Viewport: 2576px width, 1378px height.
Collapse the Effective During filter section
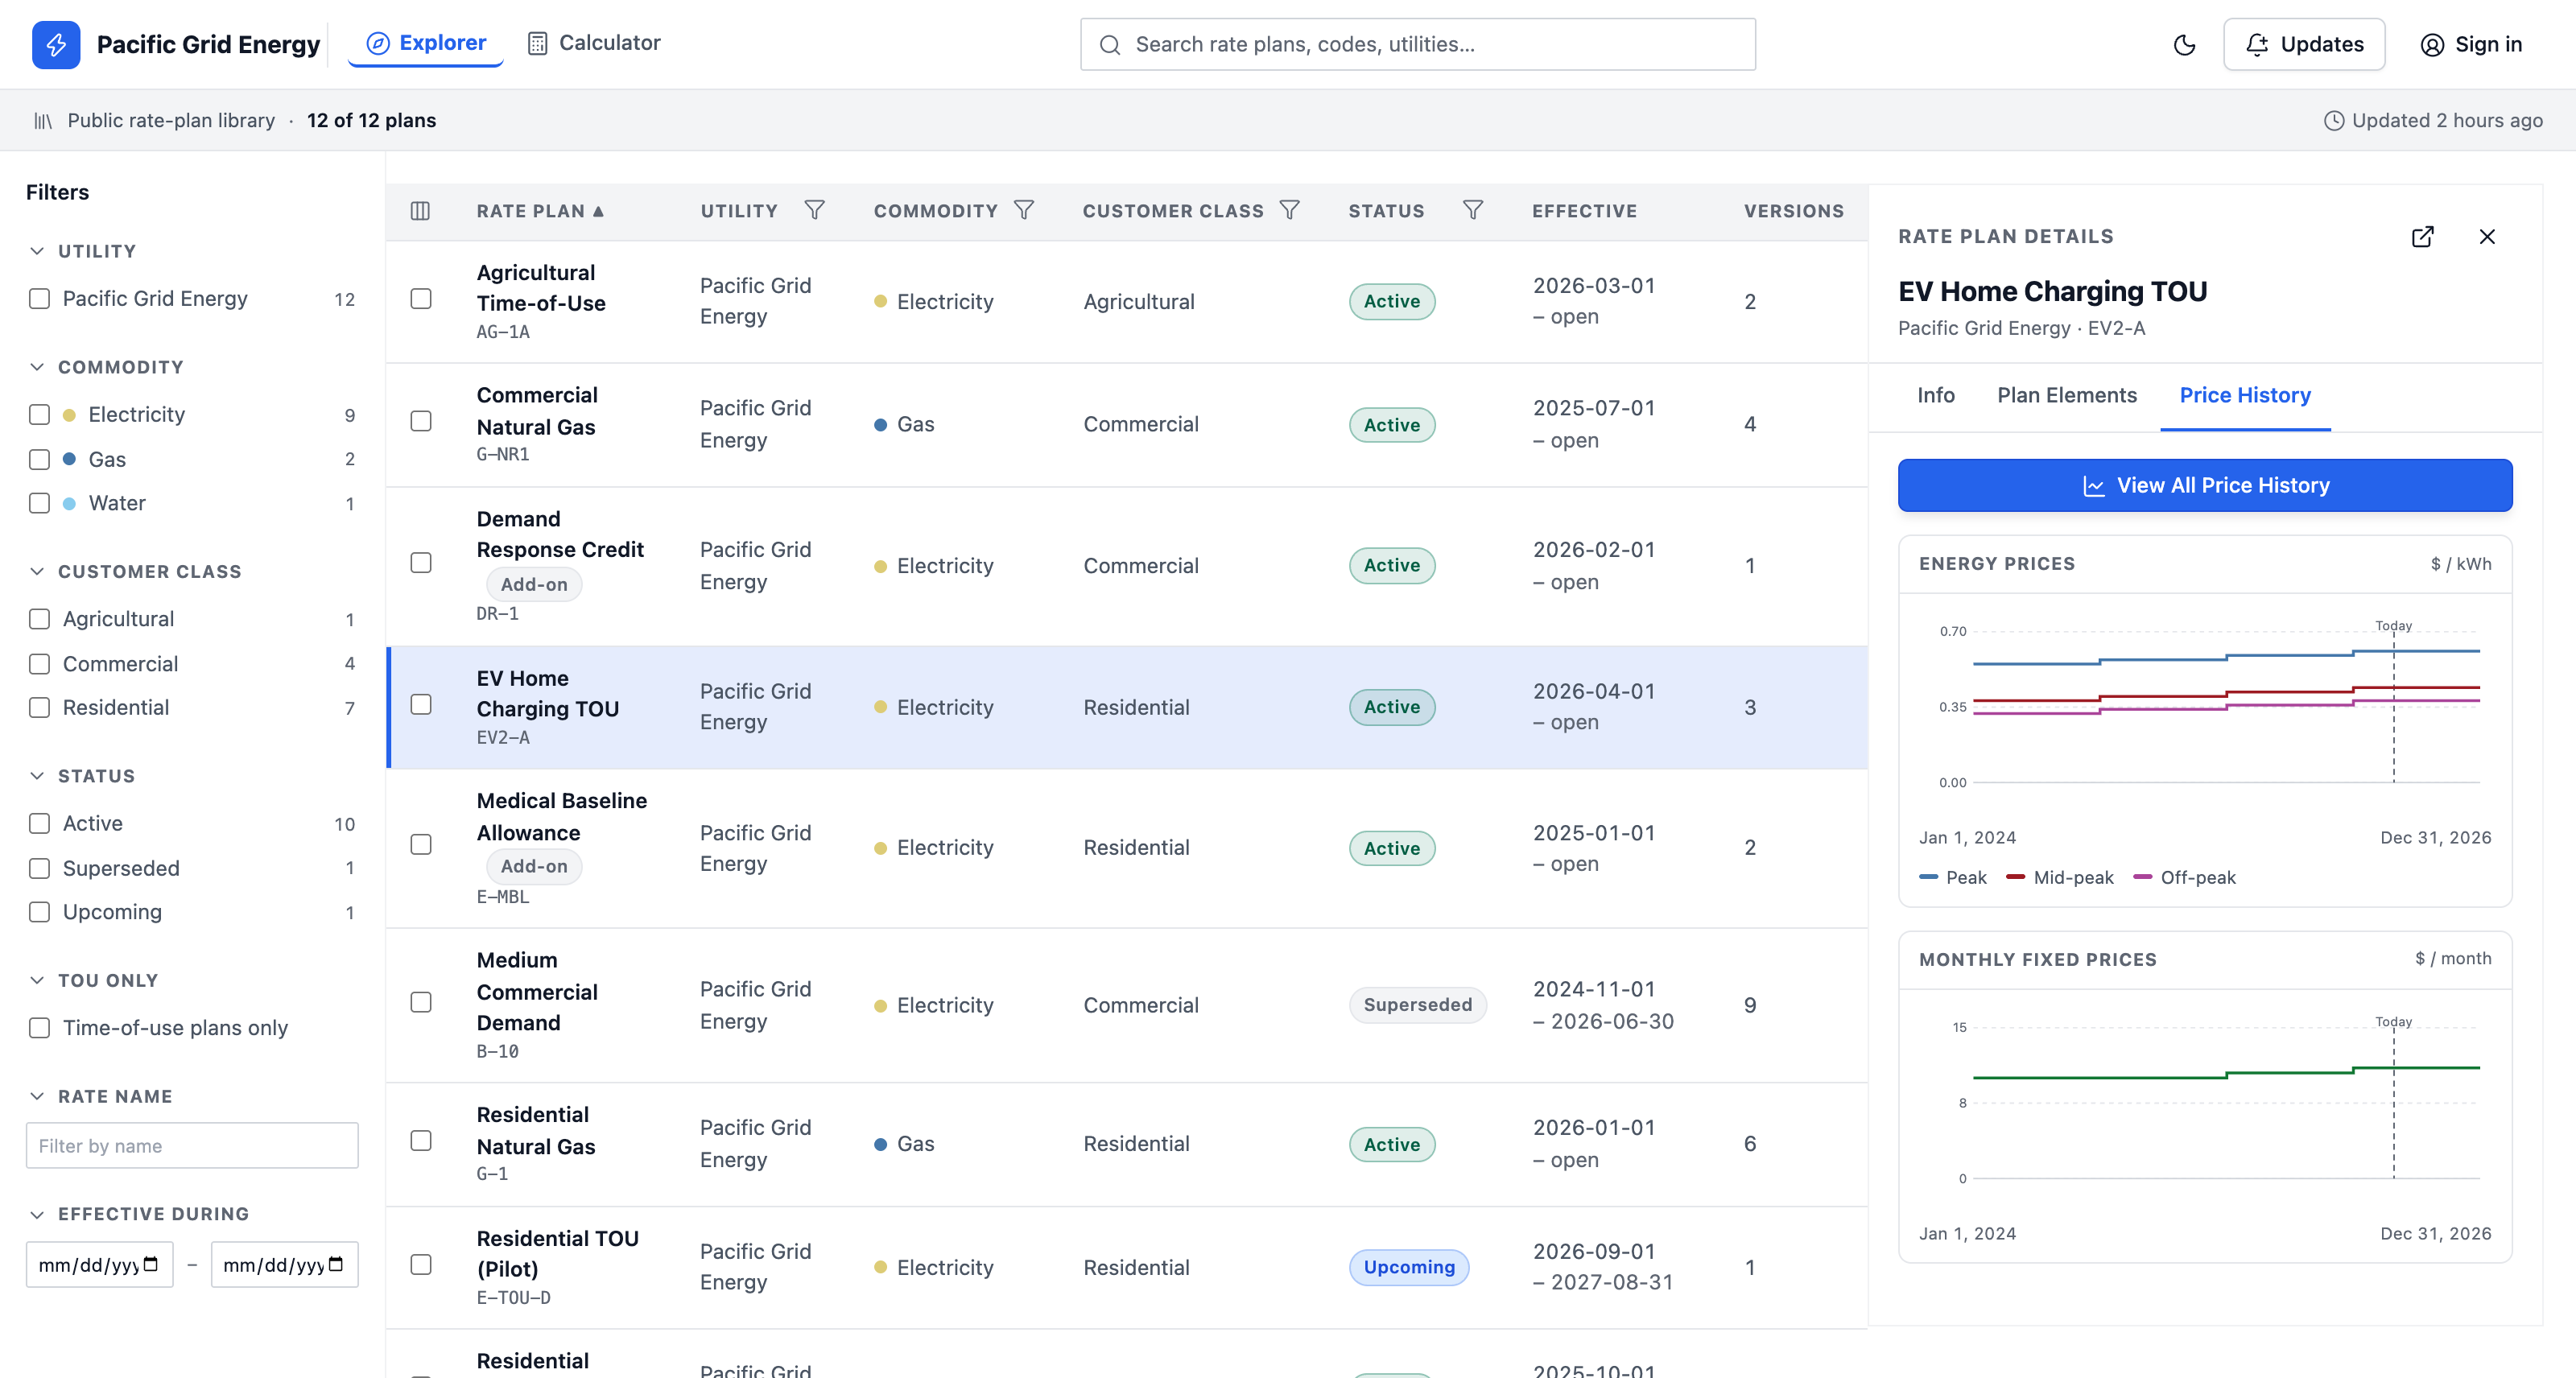tap(37, 1214)
